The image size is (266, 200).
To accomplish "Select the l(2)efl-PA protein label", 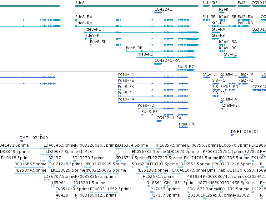I will [228, 99].
